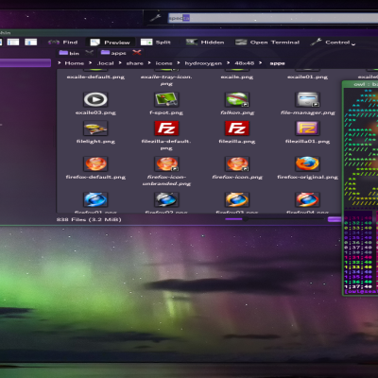Screen dimensions: 378x378
Task: Click the Find binoculars icon
Action: coord(54,42)
